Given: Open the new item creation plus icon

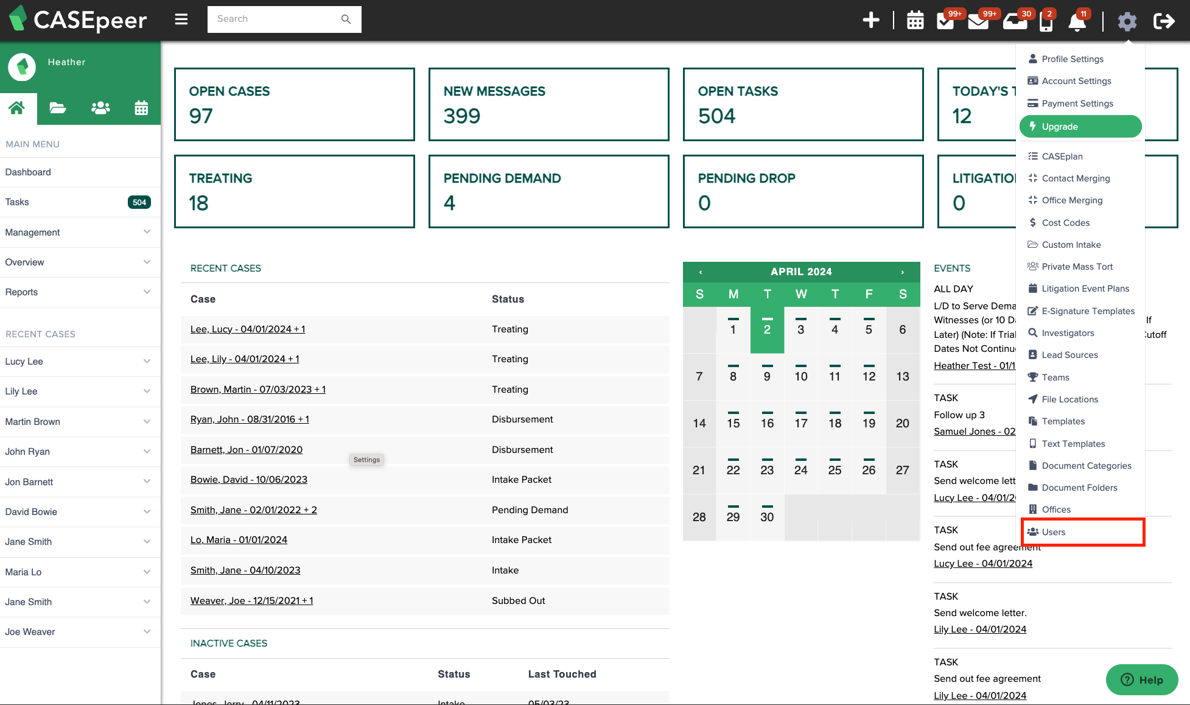Looking at the screenshot, I should pyautogui.click(x=872, y=19).
